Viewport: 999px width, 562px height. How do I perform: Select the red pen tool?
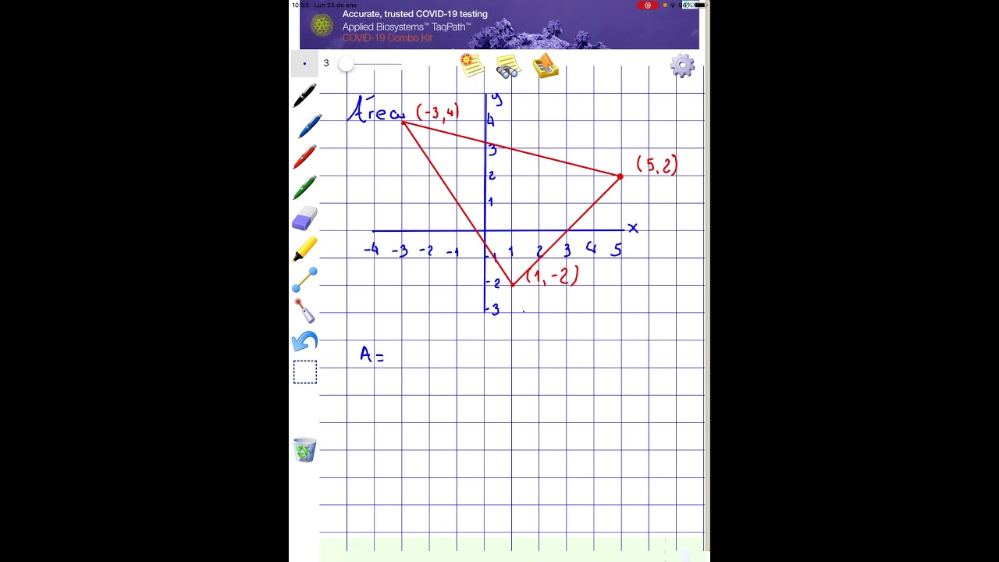tap(304, 157)
